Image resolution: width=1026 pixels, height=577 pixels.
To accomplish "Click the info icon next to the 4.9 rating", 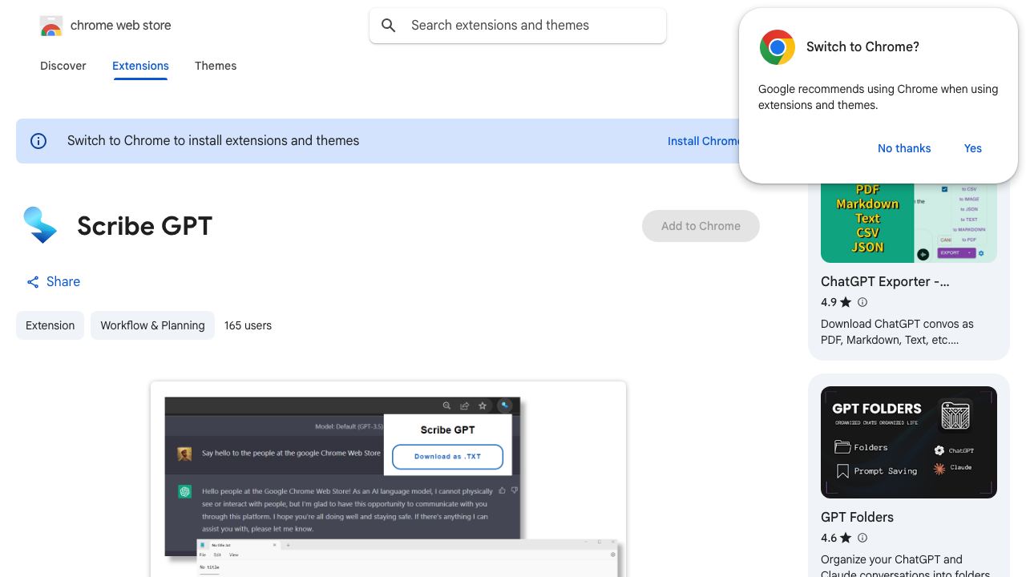I will (862, 302).
